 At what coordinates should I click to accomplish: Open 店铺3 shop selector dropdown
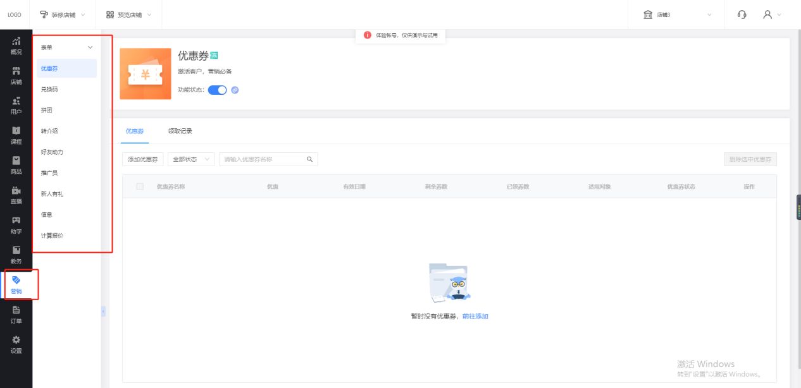(677, 15)
